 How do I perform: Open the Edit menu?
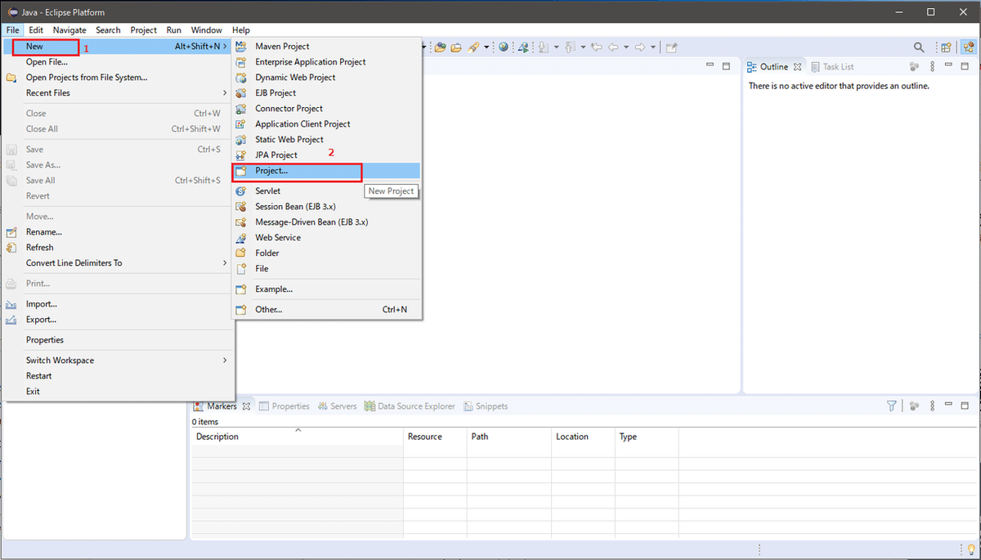(x=36, y=30)
